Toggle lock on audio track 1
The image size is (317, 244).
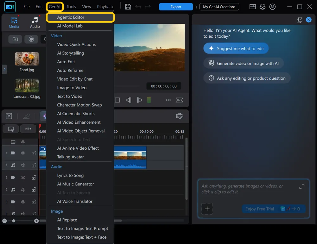pyautogui.click(x=34, y=165)
